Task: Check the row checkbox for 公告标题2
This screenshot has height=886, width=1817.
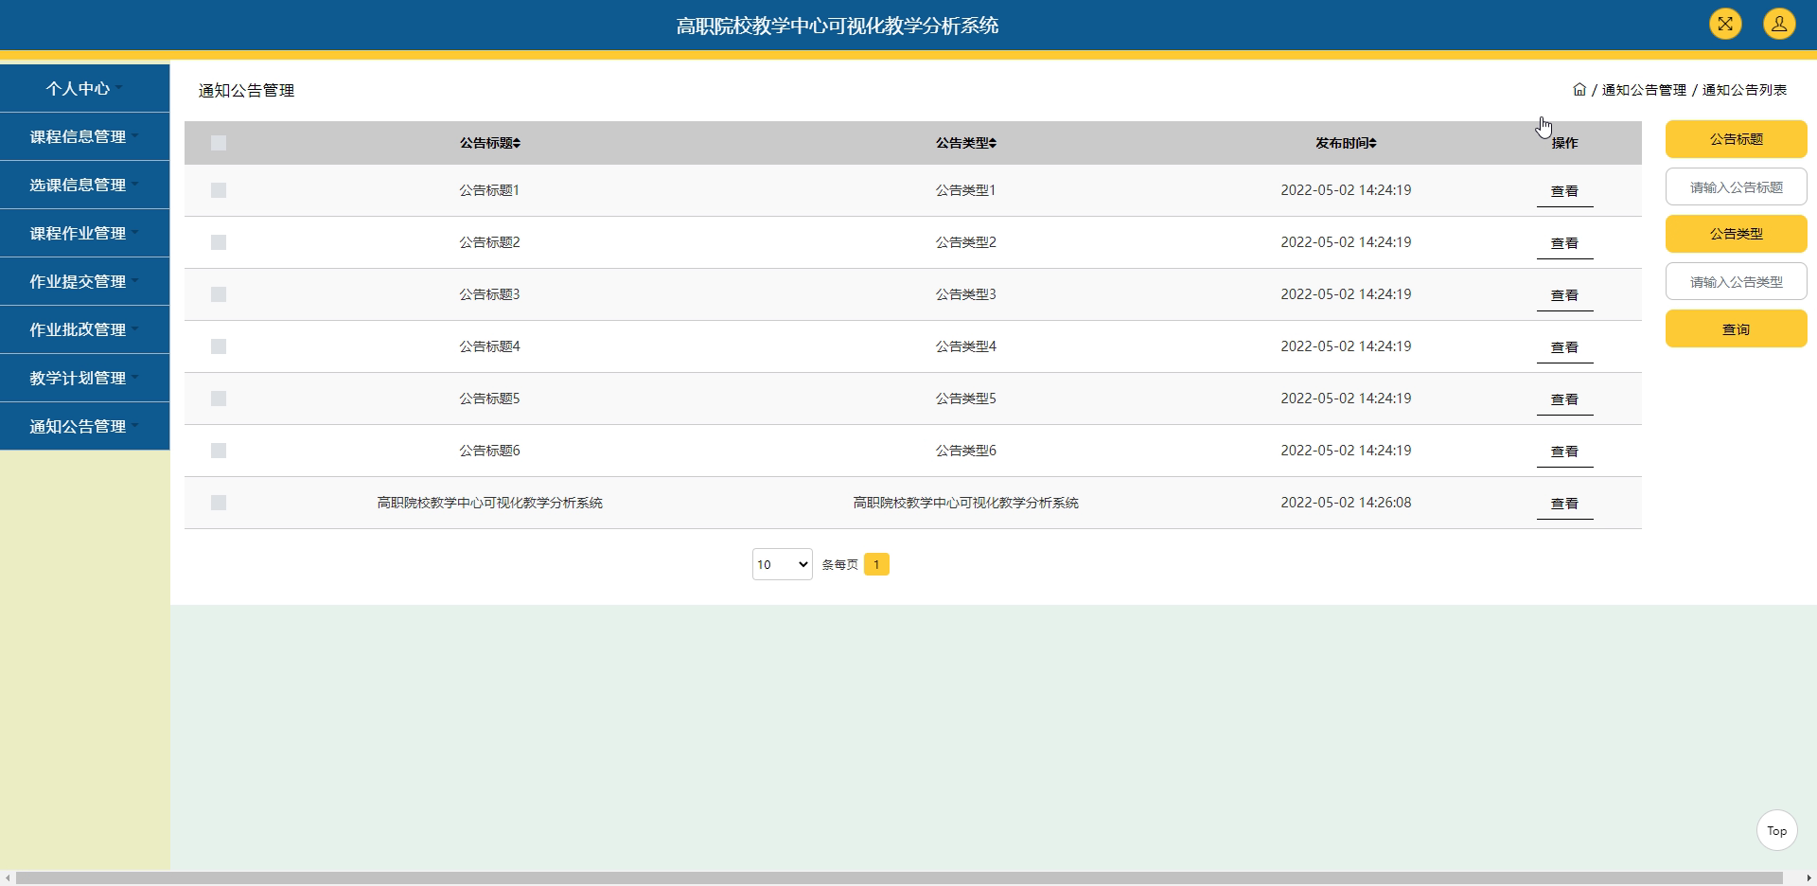Action: (x=219, y=242)
